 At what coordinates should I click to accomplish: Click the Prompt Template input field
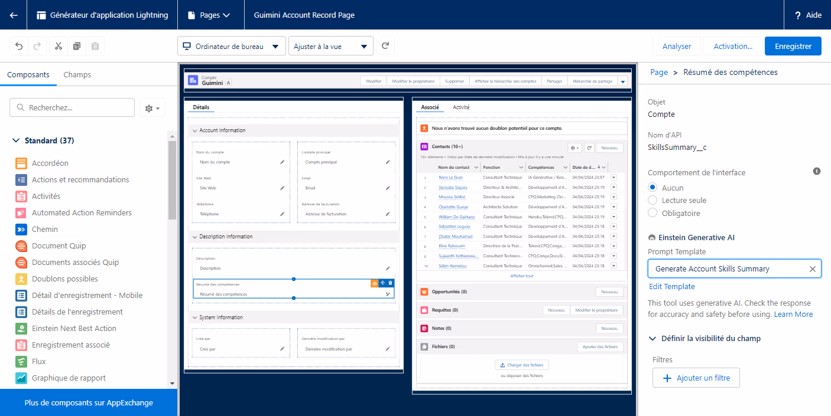click(x=735, y=268)
